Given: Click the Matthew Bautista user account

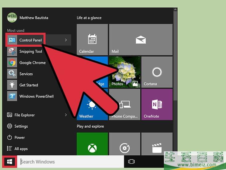Looking at the screenshot, I should (28, 18).
